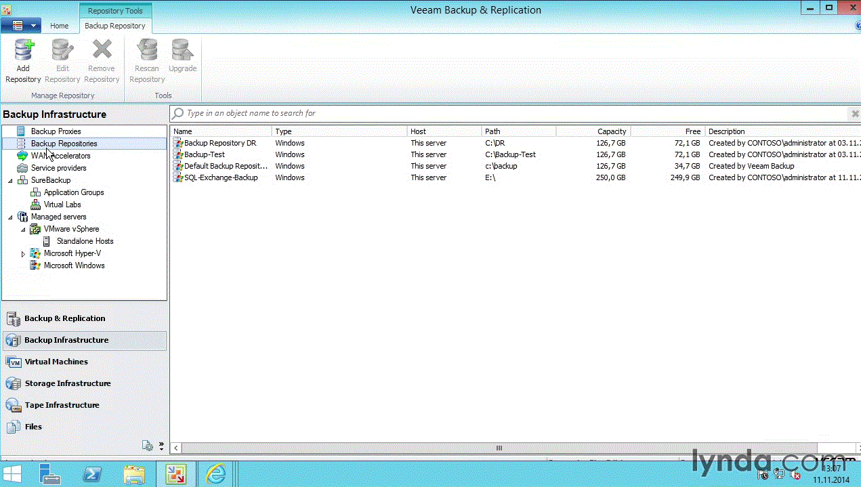Image resolution: width=861 pixels, height=487 pixels.
Task: Sort by the Type column header
Action: click(x=339, y=131)
